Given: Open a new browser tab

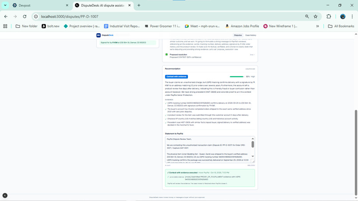Looking at the screenshot, I should 139,5.
